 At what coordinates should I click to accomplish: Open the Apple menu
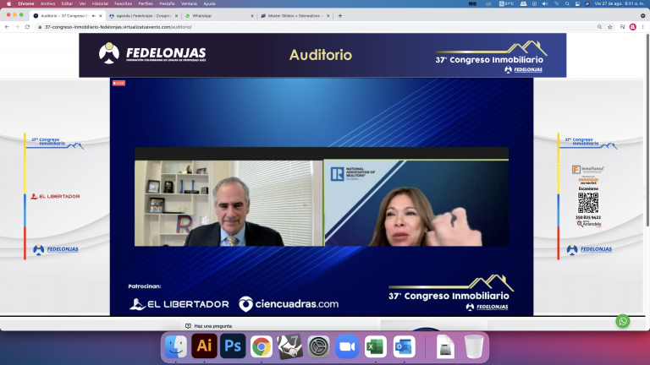point(8,3)
